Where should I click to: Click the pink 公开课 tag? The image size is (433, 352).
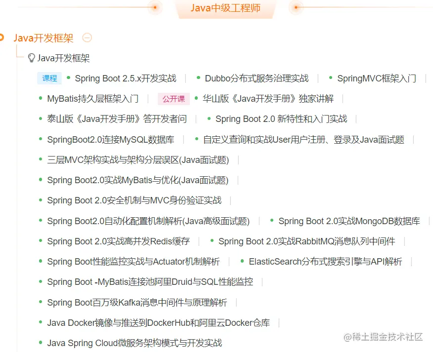point(173,99)
